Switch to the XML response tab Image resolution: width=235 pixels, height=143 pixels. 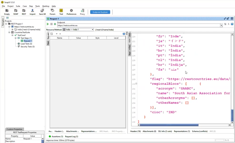tap(130, 35)
